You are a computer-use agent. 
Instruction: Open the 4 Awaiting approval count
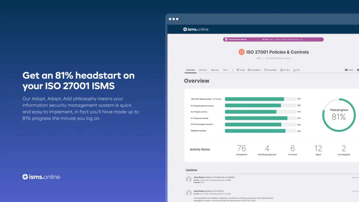(267, 150)
